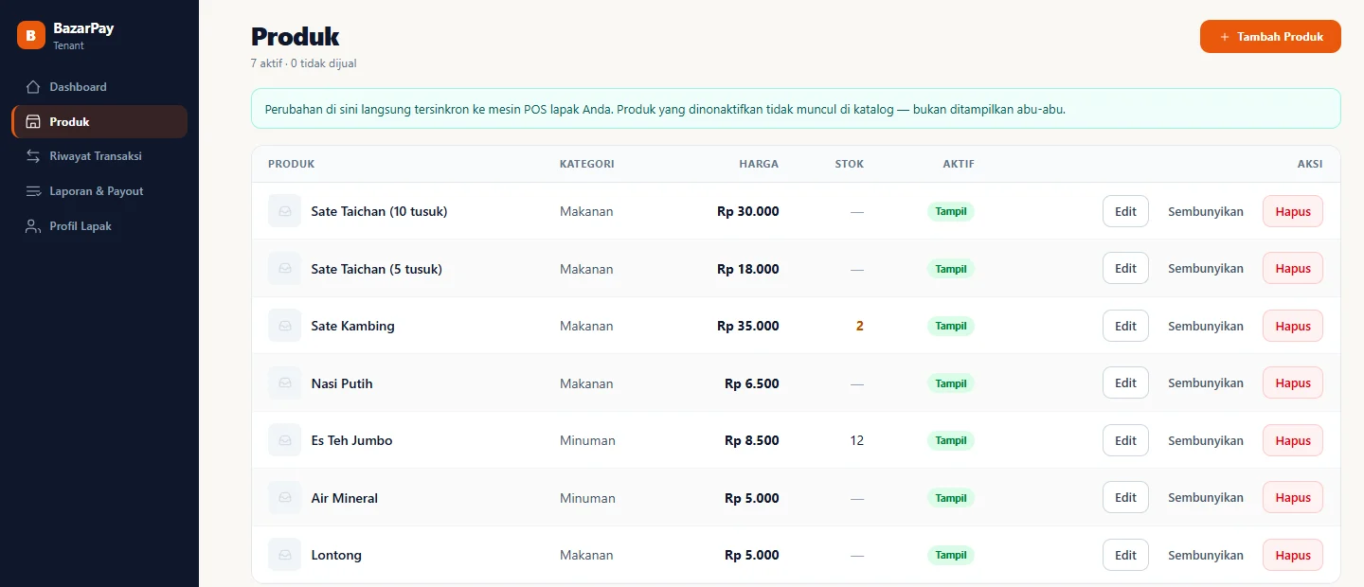The image size is (1364, 587).
Task: Open Riwayat Transaksi in the sidebar
Action: tap(99, 156)
